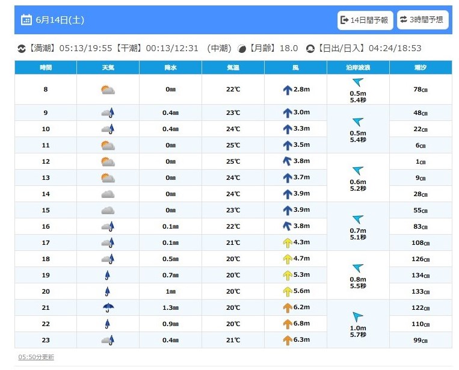The width and height of the screenshot is (459, 370).
Task: Click the wave direction arrow above 0.5m 5.4秒 at hour 8
Action: 358,82
